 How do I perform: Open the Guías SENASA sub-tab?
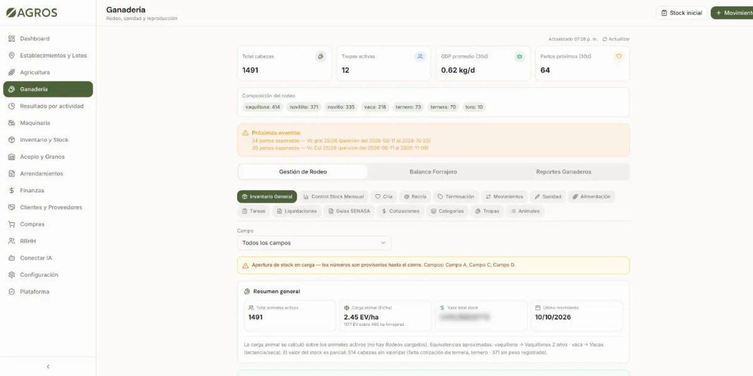pyautogui.click(x=350, y=211)
